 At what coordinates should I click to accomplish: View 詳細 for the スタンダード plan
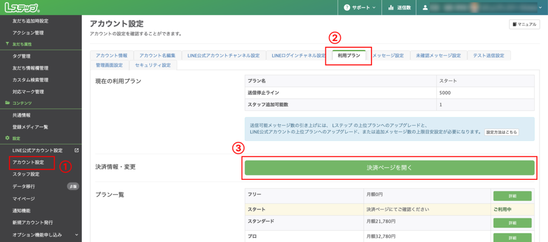click(512, 222)
